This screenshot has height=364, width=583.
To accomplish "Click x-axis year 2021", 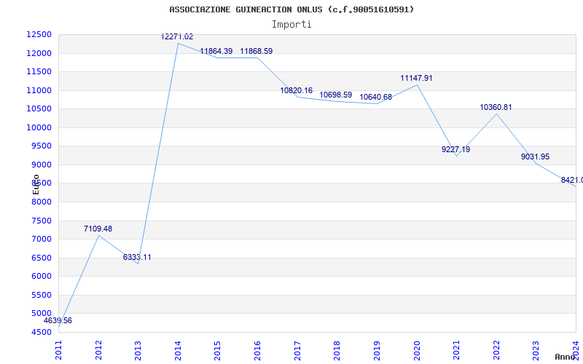I will click(456, 351).
